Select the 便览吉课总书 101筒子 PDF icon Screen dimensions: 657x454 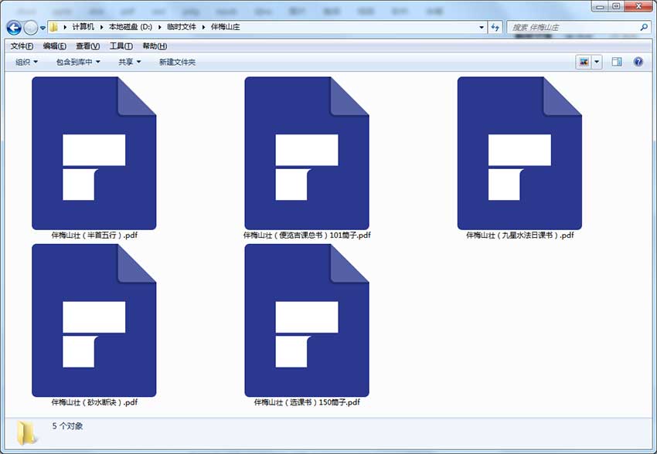(x=307, y=153)
